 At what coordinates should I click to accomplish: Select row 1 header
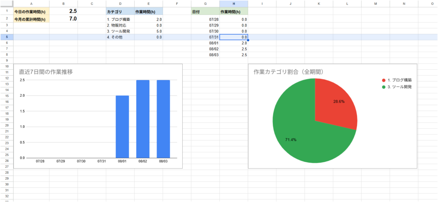click(x=7, y=12)
